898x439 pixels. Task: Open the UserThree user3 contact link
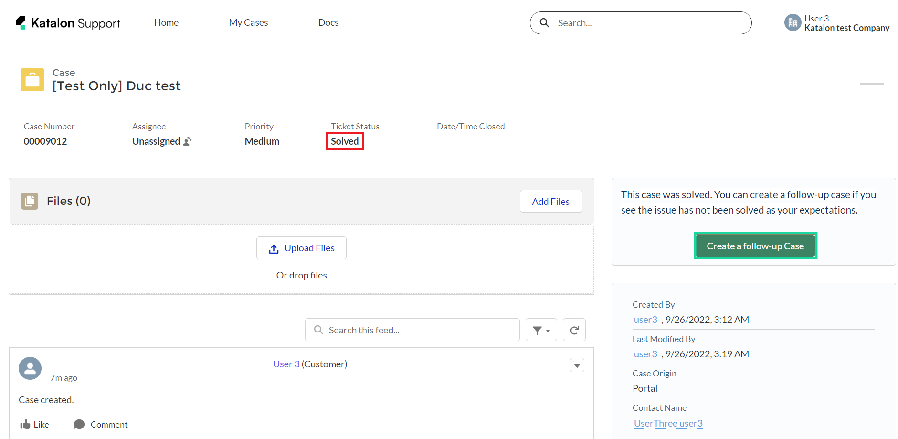(x=668, y=423)
